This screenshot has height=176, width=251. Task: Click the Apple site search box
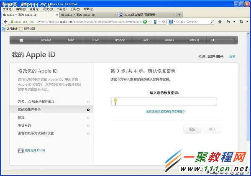(x=223, y=40)
